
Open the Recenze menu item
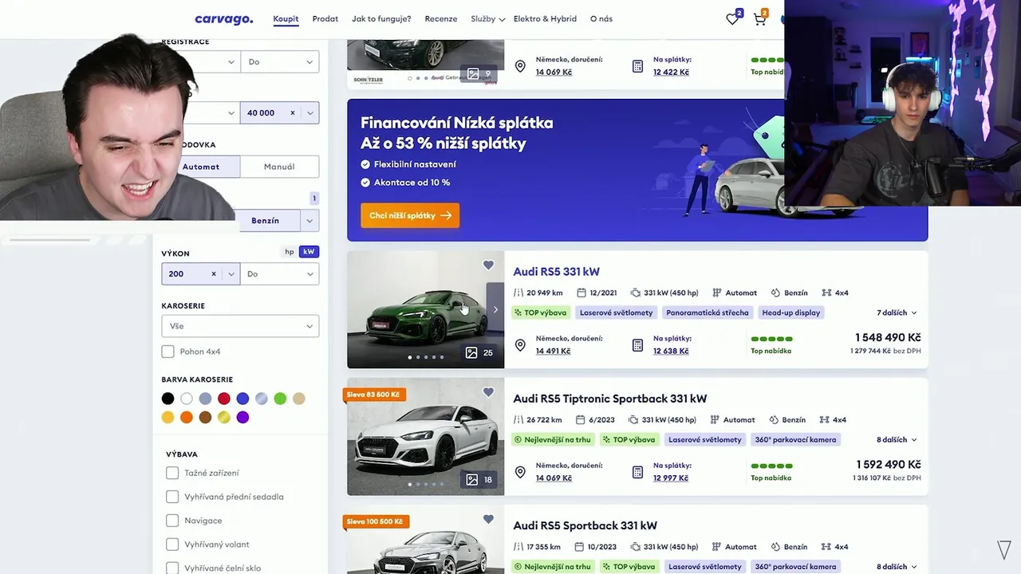441,18
